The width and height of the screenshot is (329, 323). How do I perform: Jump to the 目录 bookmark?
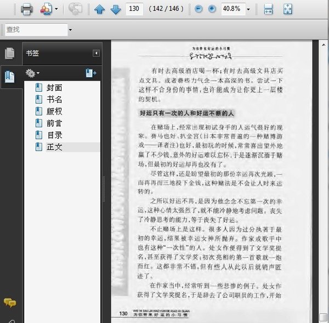tap(54, 135)
